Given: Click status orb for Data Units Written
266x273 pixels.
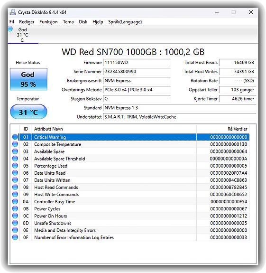Looking at the screenshot, I should 15,180.
